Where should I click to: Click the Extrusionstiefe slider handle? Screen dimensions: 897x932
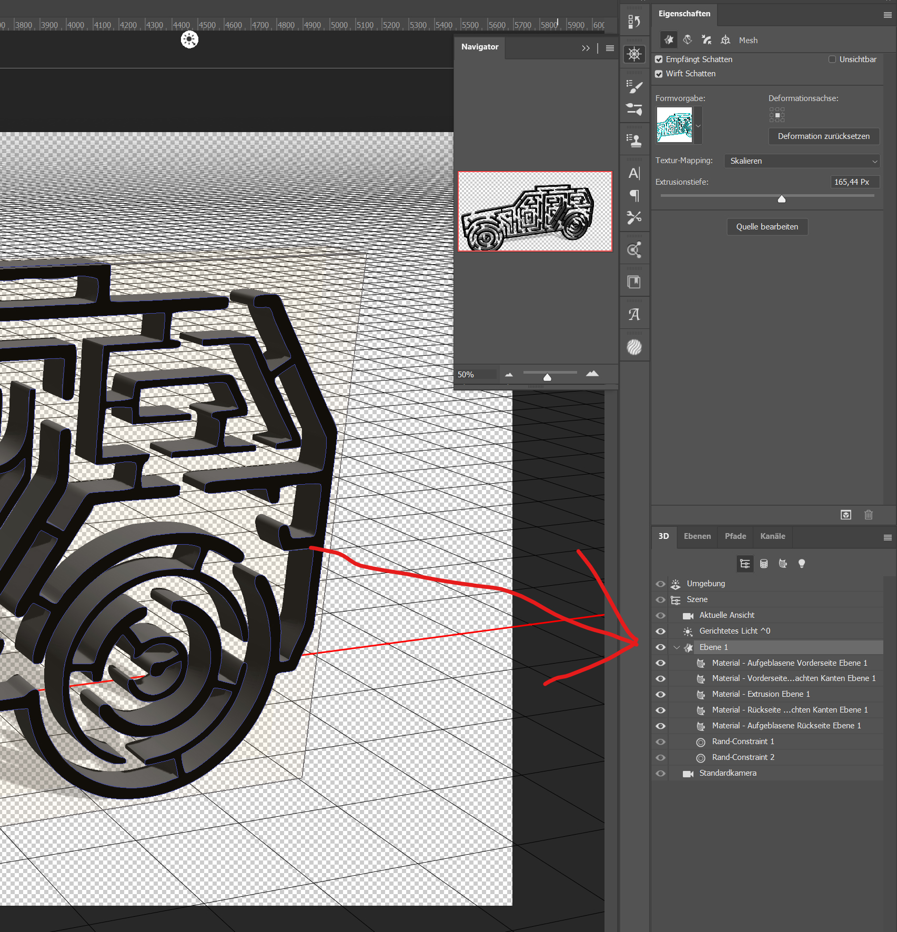(781, 199)
